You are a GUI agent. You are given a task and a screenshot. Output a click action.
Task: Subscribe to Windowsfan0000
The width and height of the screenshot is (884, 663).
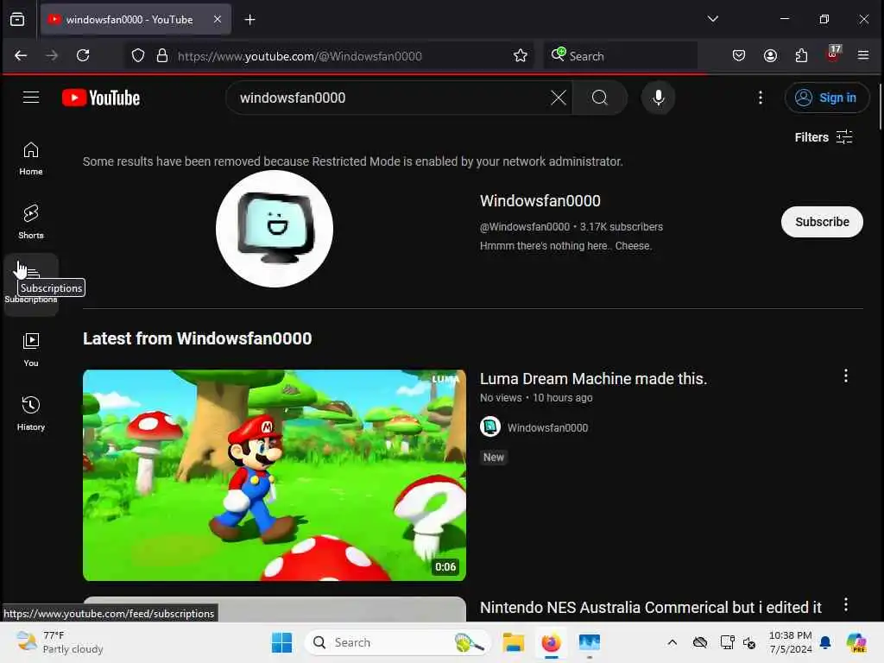click(x=822, y=222)
